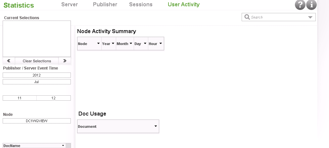Screen dimensions: 329x148
Task: Click the search magnifier icon
Action: click(247, 17)
